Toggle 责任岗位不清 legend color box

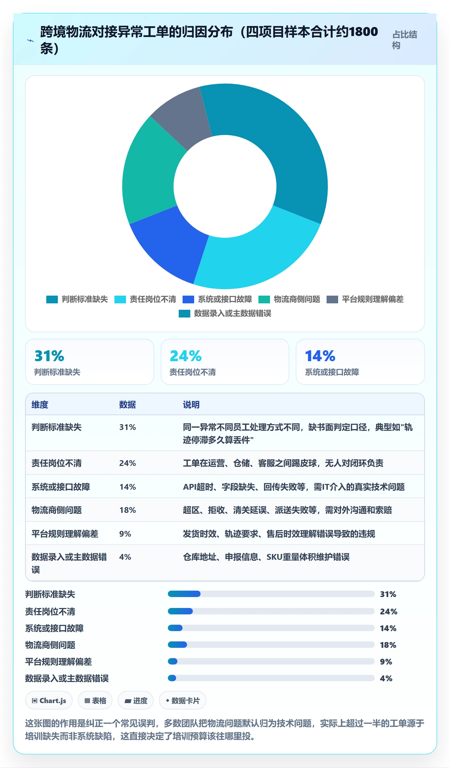point(120,299)
